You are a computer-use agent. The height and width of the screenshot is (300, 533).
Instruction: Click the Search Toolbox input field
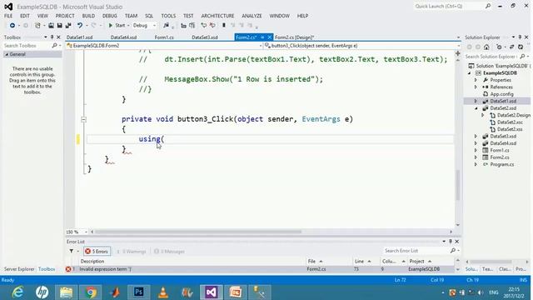pyautogui.click(x=27, y=45)
